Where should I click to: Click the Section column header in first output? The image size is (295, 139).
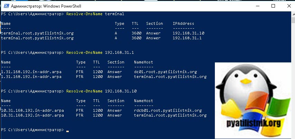click(x=154, y=23)
